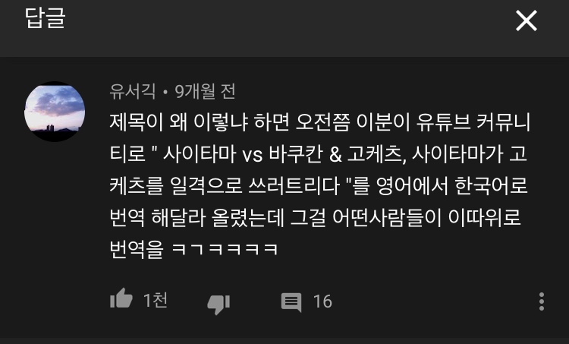The width and height of the screenshot is (569, 344).
Task: Select the 9개월 전 timestamp
Action: 205,92
